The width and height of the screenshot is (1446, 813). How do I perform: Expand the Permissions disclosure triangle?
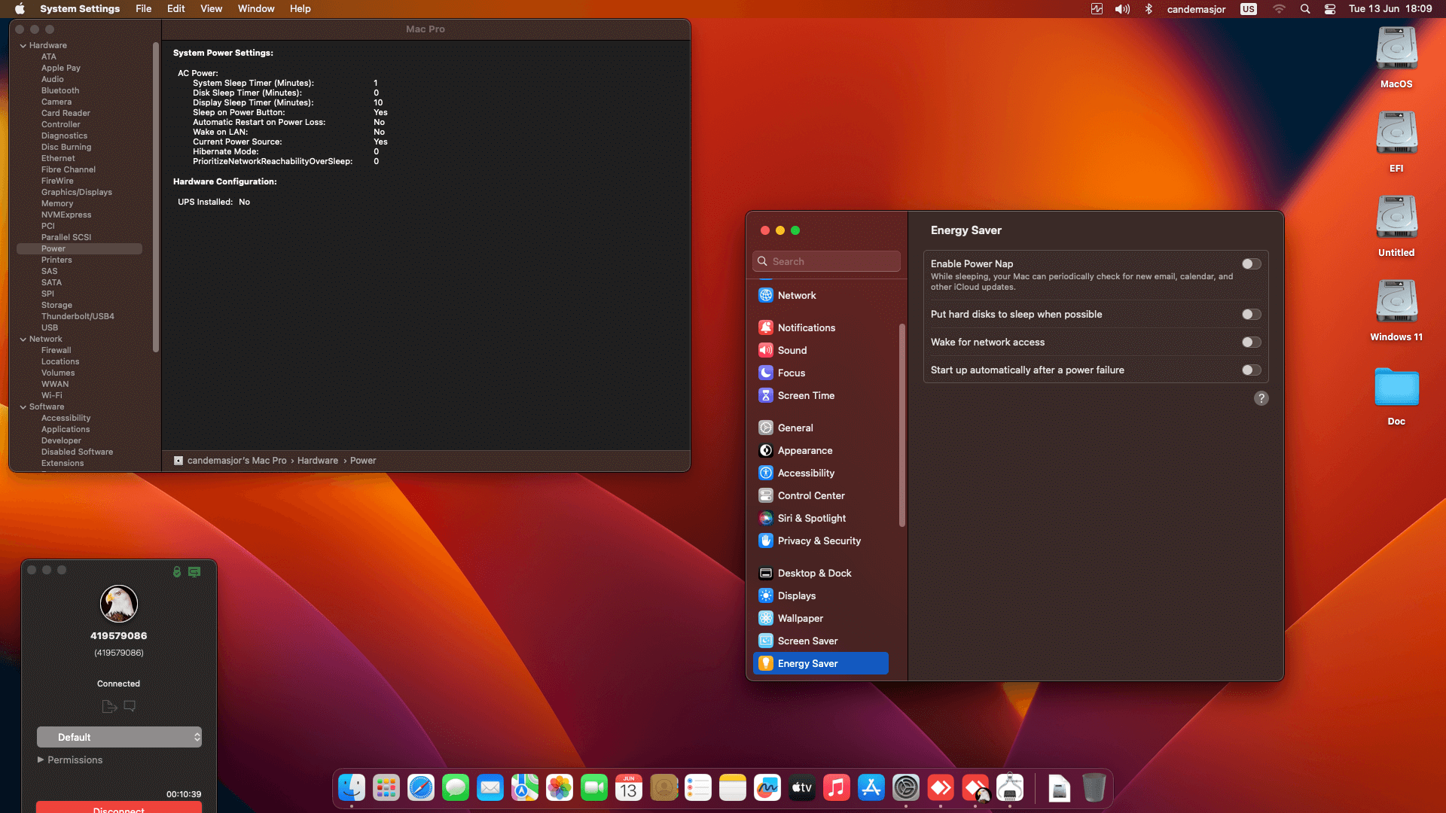pyautogui.click(x=41, y=760)
